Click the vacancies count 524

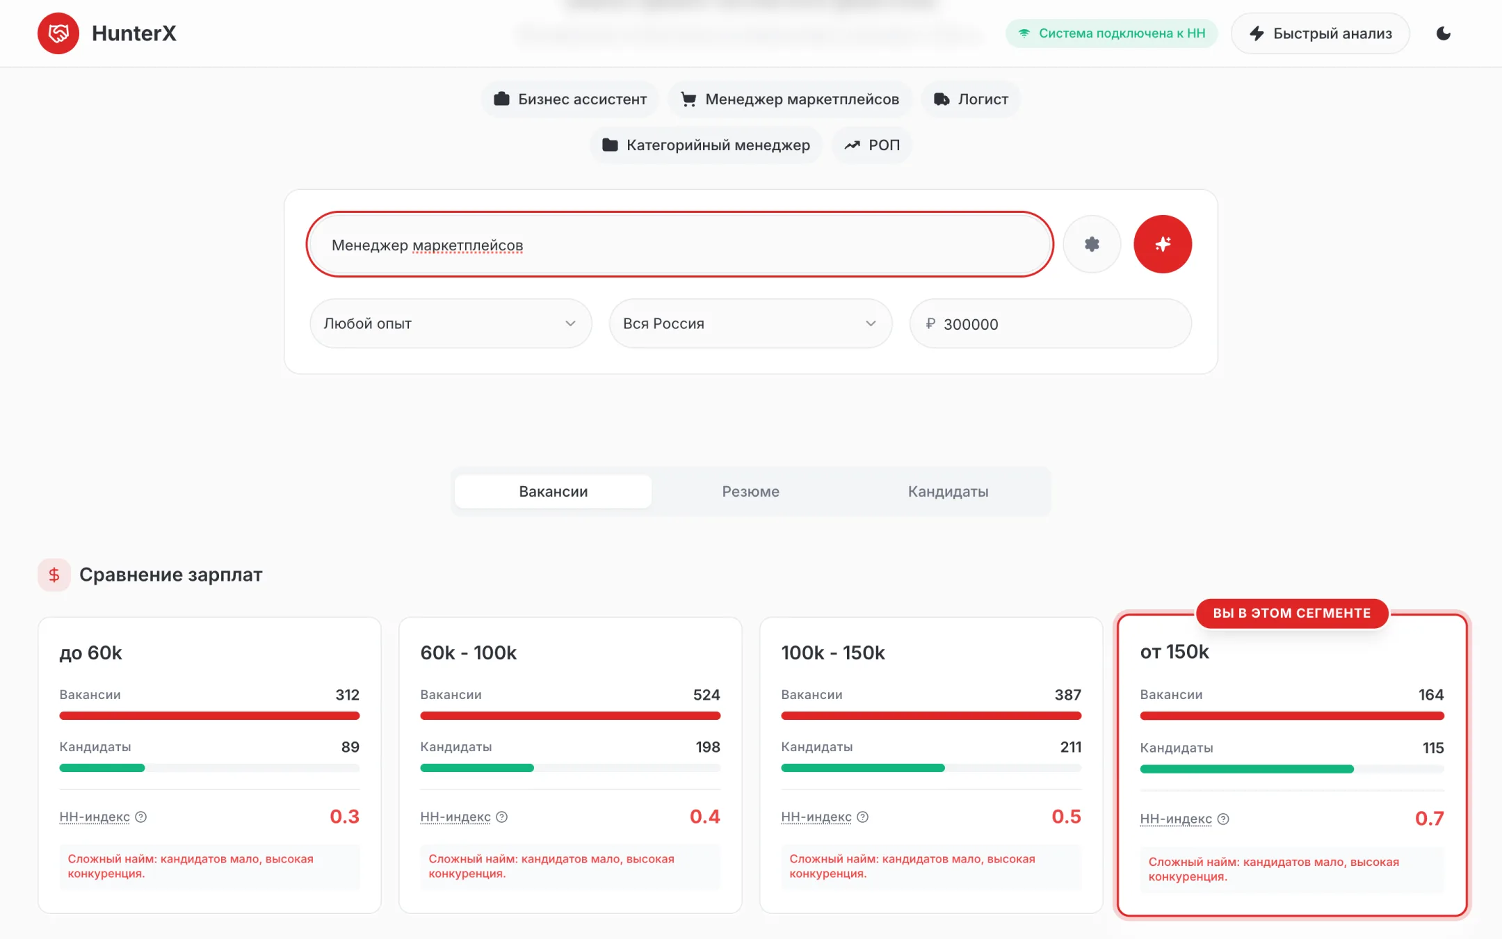(x=706, y=695)
